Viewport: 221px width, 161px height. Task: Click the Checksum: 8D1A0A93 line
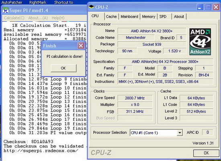click(x=29, y=142)
